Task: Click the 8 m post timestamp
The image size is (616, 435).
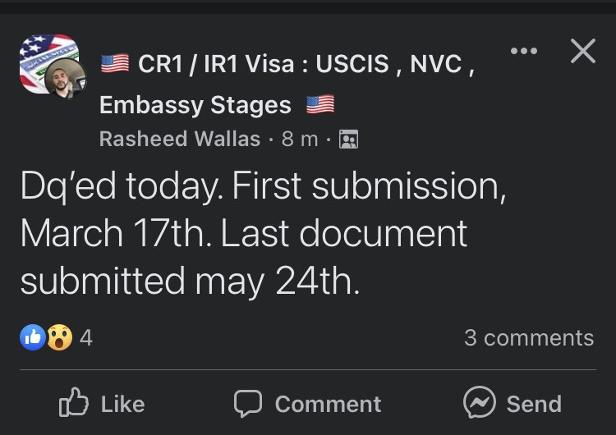Action: 299,139
